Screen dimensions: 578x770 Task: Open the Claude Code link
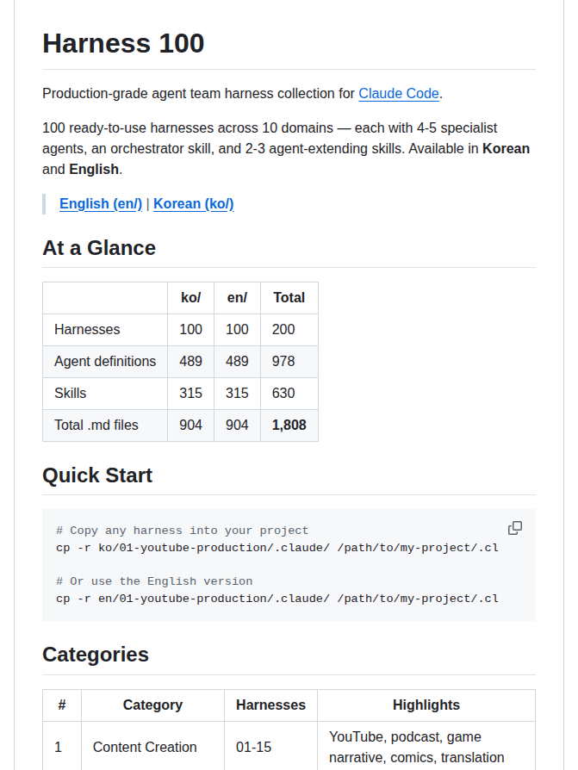399,93
